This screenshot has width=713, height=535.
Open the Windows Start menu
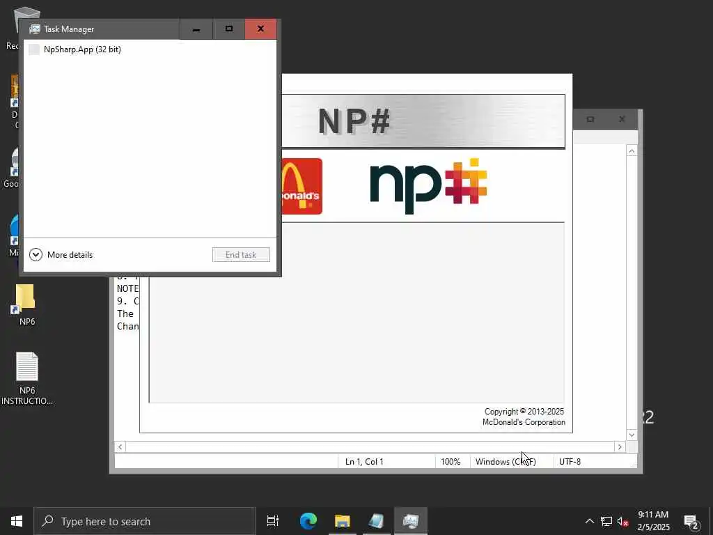coord(17,521)
